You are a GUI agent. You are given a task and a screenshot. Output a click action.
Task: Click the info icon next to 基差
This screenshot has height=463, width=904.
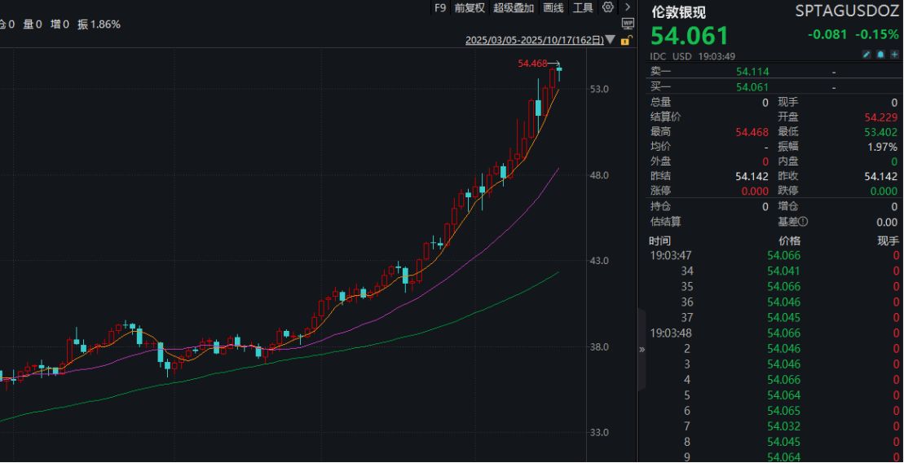pos(804,222)
